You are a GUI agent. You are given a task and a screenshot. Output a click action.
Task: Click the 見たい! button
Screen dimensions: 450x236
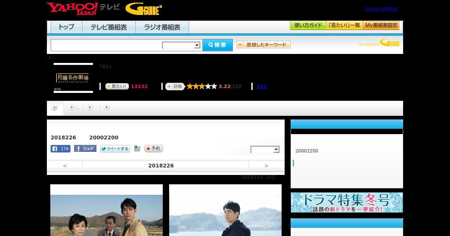point(117,86)
